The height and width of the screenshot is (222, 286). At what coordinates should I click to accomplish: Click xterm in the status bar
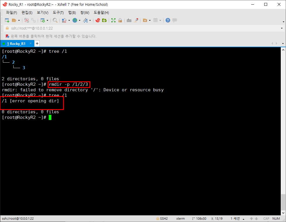(180, 219)
